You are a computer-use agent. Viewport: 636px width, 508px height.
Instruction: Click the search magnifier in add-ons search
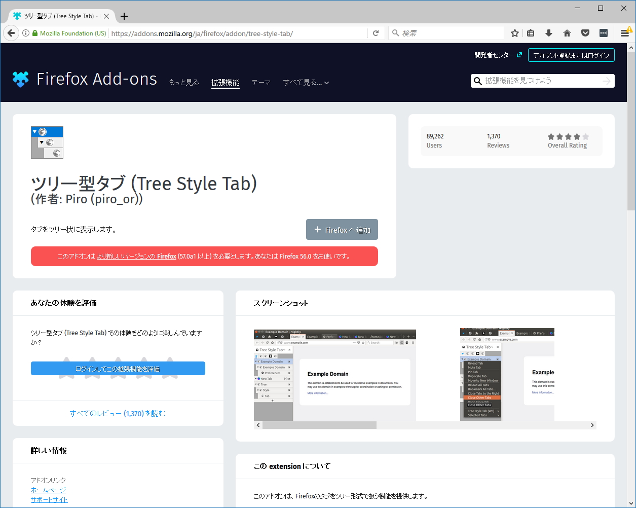coord(477,81)
